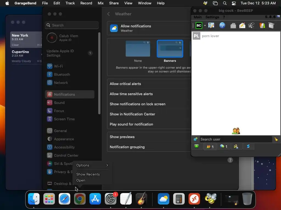Click the 'Show previews' row label

coord(122,137)
